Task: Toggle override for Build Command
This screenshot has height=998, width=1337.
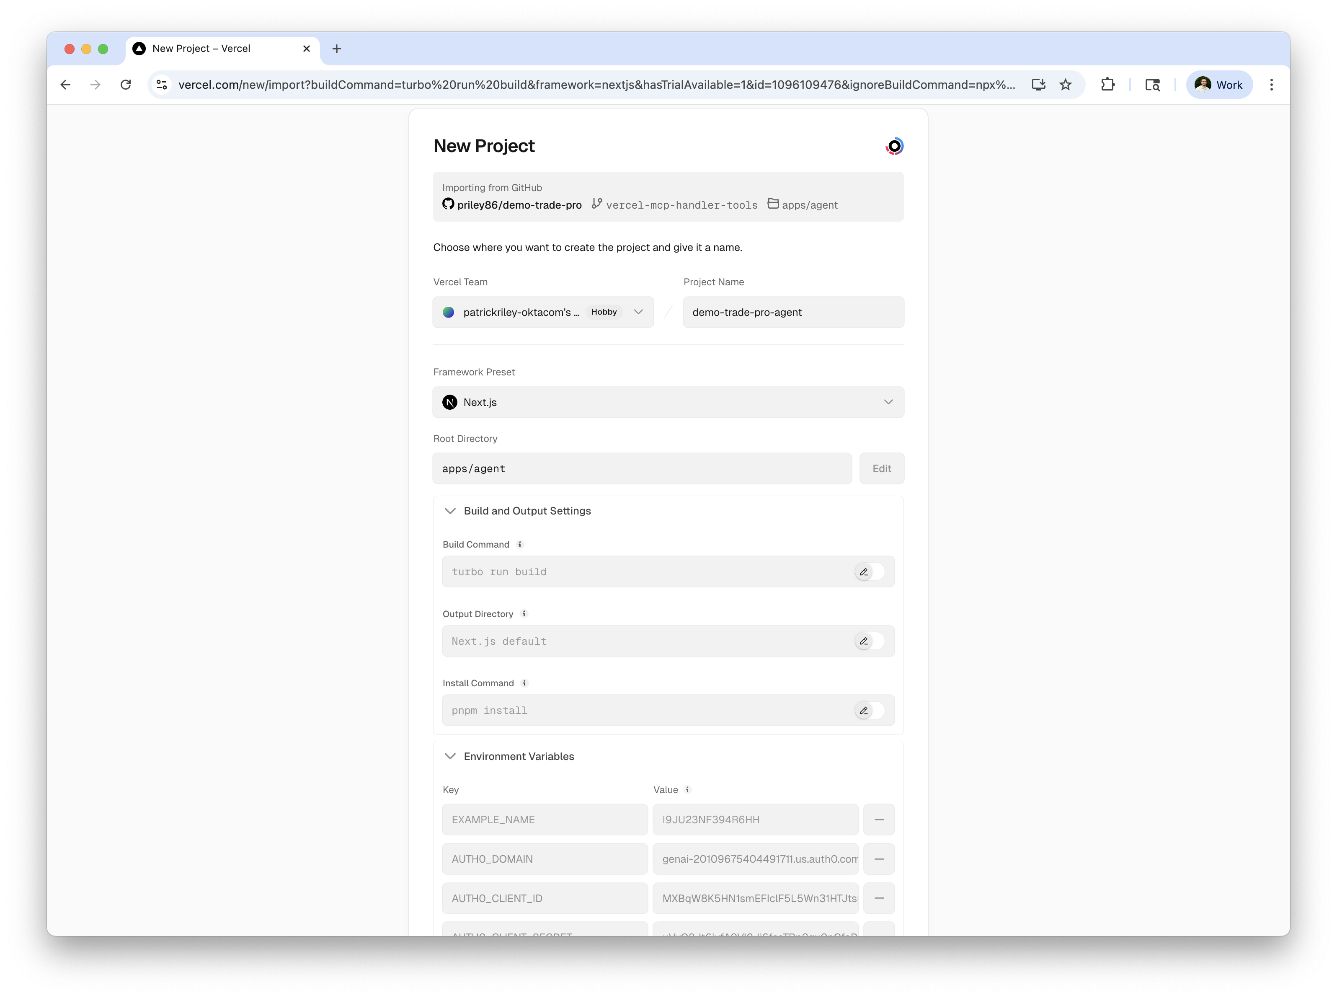Action: coord(869,571)
